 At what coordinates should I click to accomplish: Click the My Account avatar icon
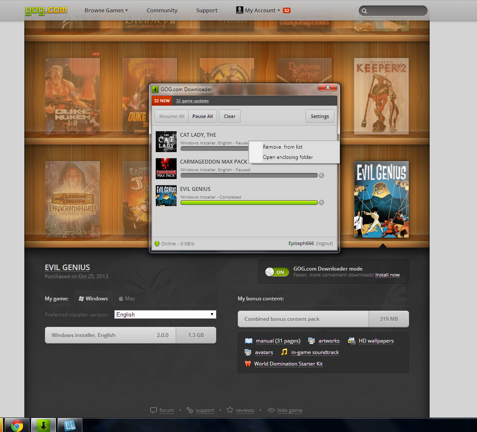point(239,10)
